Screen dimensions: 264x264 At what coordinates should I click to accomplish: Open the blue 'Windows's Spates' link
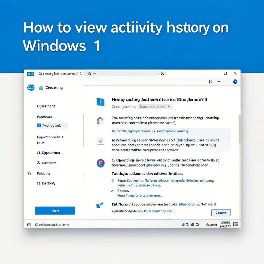click(x=163, y=165)
